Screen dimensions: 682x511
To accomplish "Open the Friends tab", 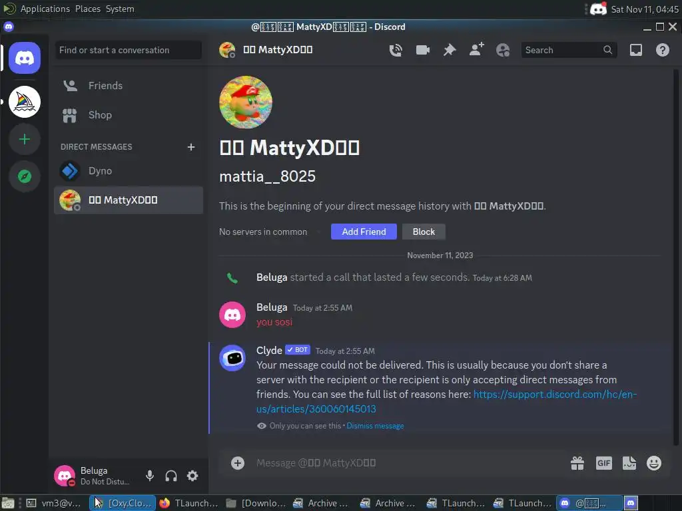I will coord(129,86).
